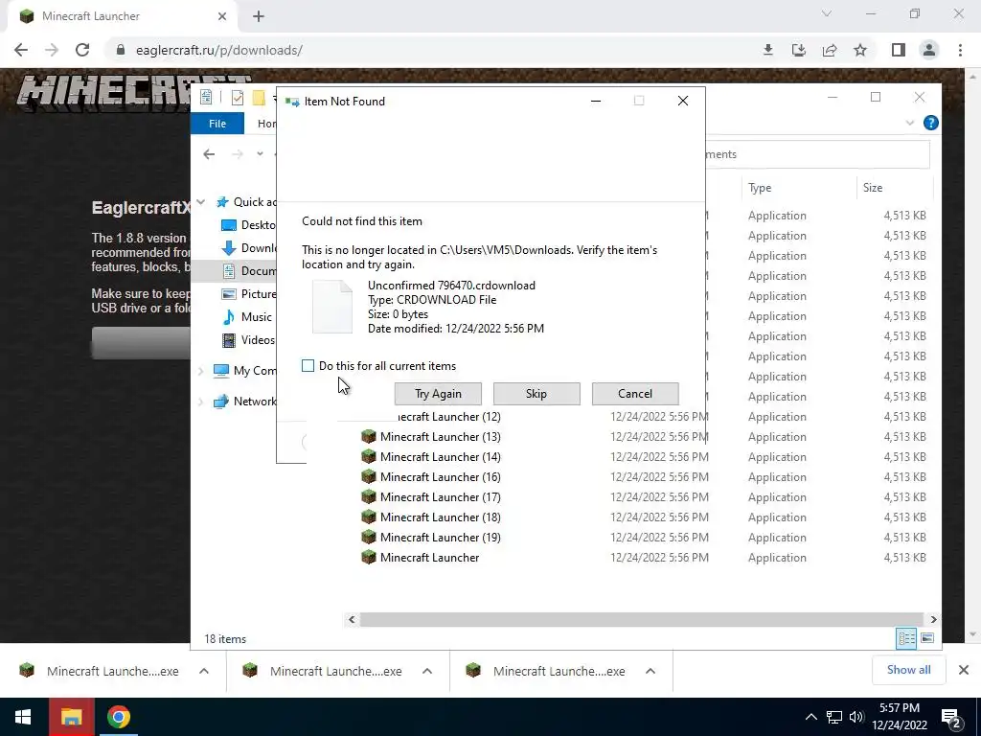Close the Chrome downloads bar
This screenshot has width=981, height=736.
[x=964, y=670]
